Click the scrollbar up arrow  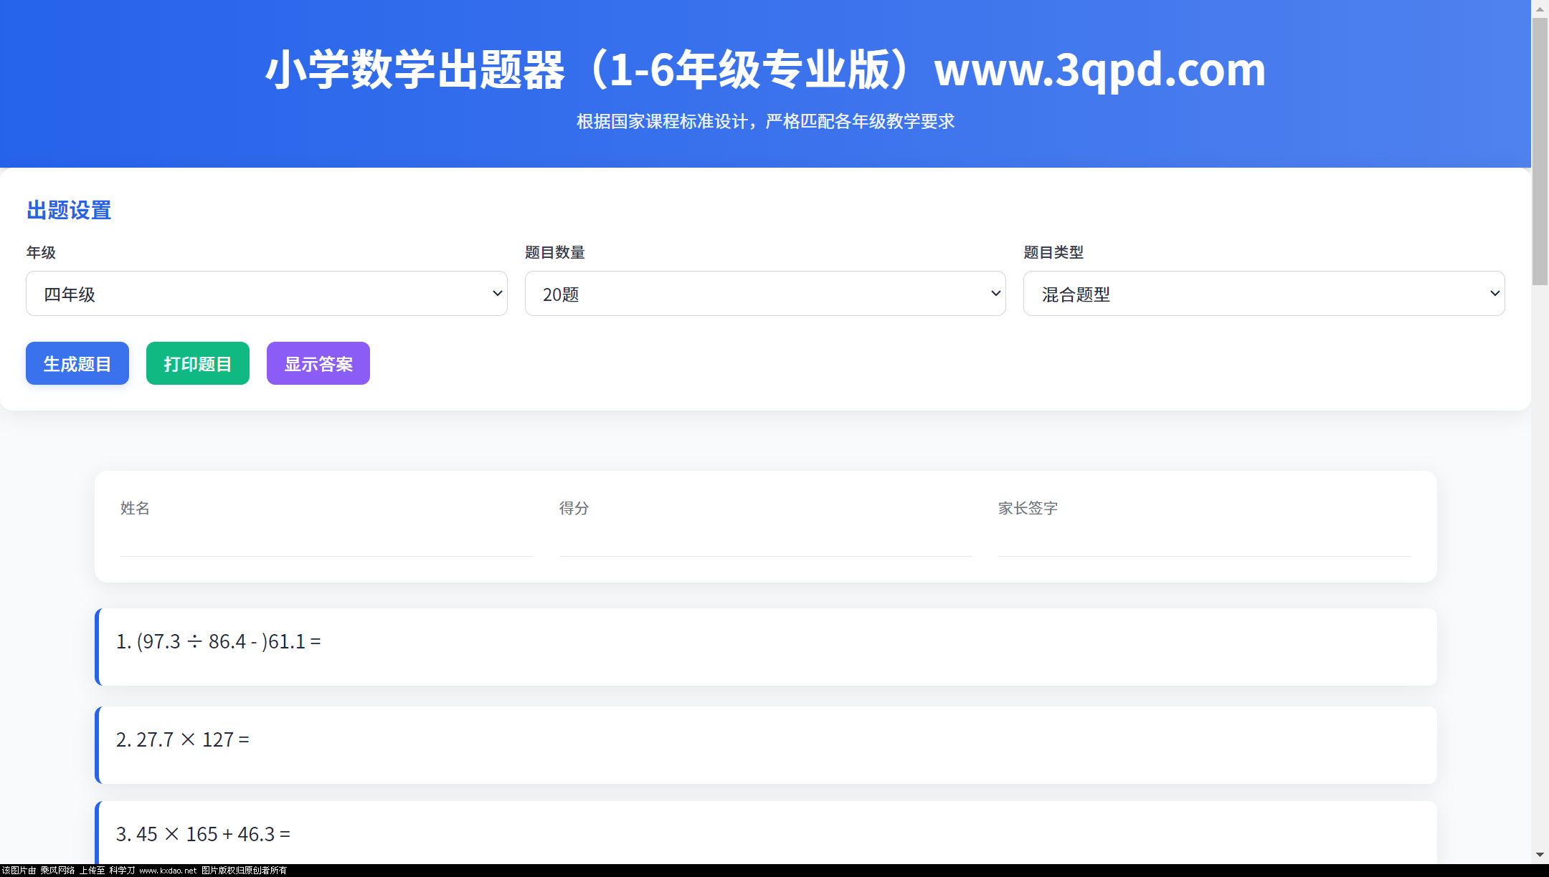point(1540,9)
